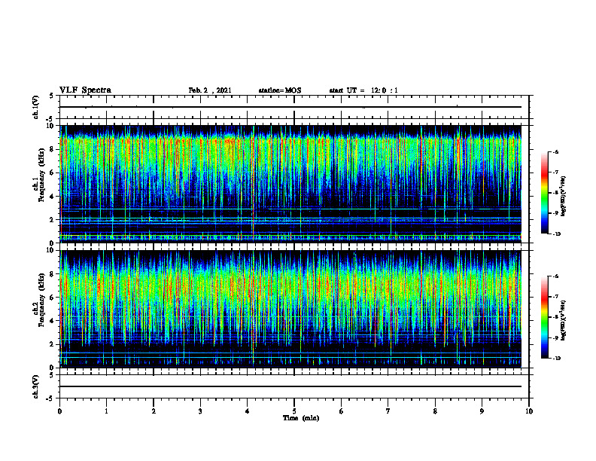Click the "start UT = 12:0 :1" header text

(x=363, y=90)
